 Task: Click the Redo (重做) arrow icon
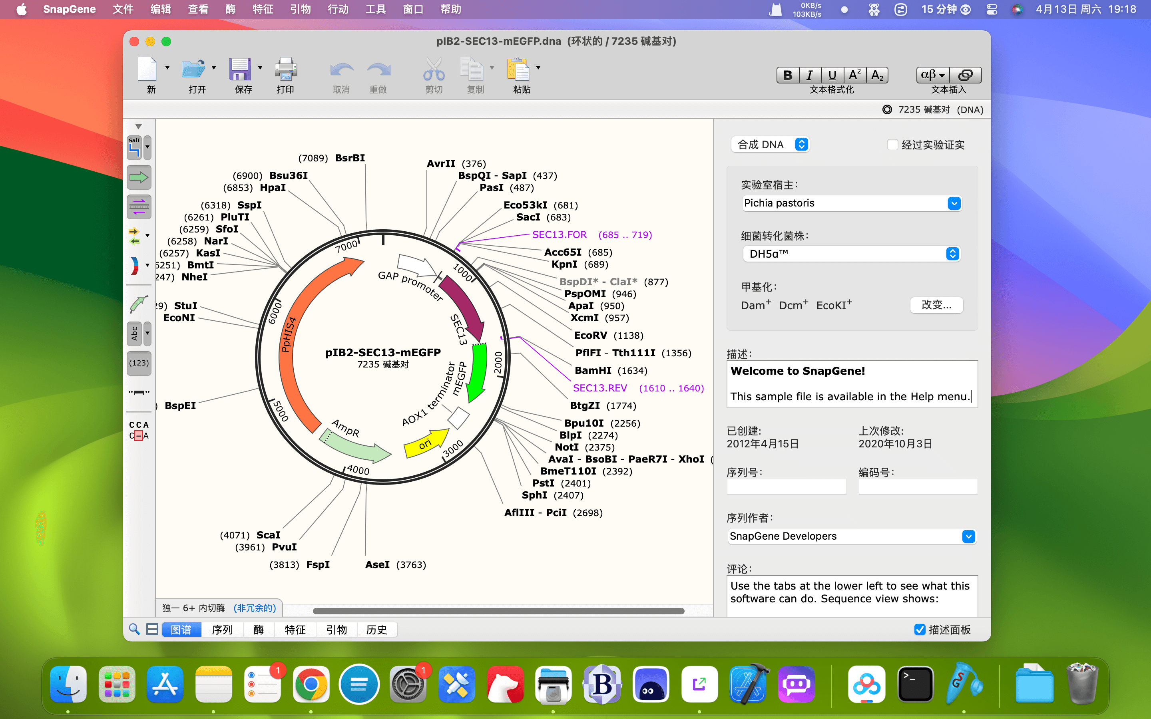[378, 70]
